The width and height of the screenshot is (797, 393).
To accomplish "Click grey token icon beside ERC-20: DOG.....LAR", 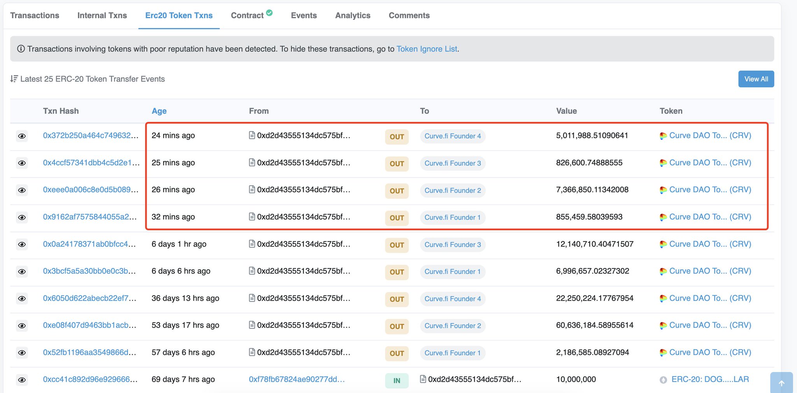I will pos(664,380).
